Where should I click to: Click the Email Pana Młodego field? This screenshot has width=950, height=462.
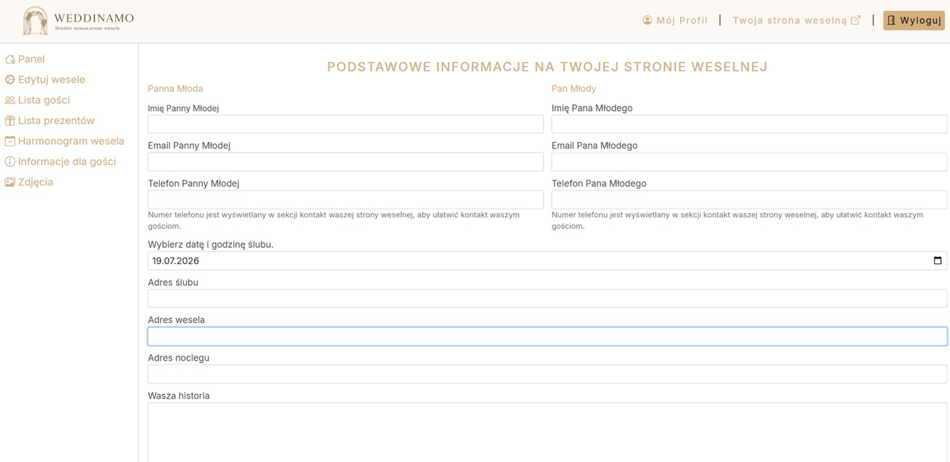coord(749,162)
